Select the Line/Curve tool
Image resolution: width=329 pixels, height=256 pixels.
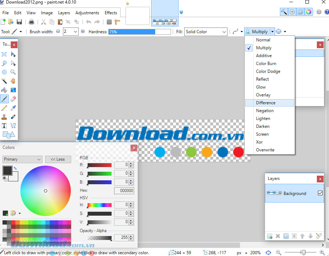pyautogui.click(x=13, y=126)
